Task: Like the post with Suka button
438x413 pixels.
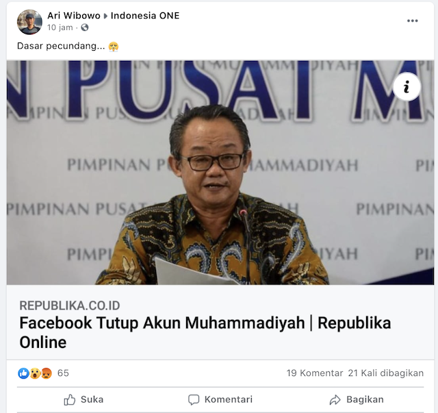Action: [x=83, y=399]
